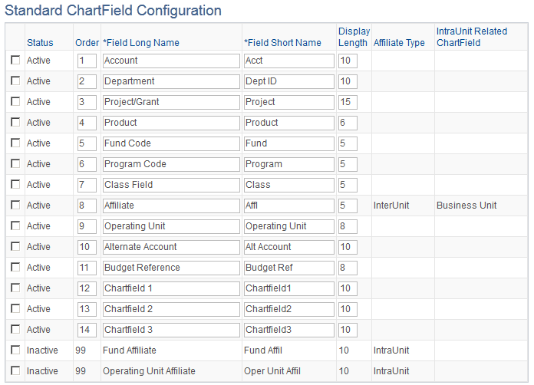Edit the Chartfield 3 long name field

tap(171, 330)
